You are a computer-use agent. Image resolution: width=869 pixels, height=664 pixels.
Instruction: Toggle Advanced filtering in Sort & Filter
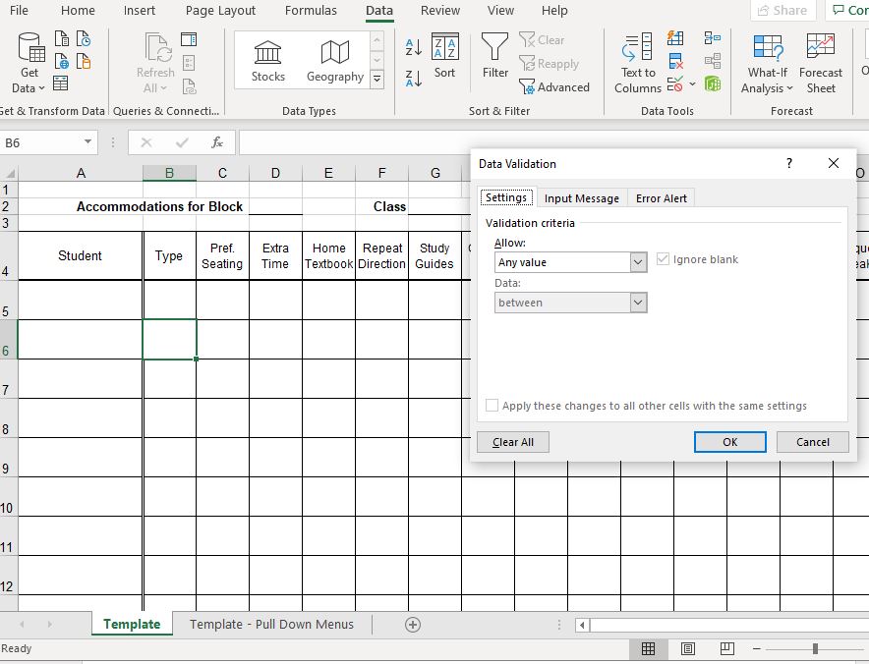556,87
